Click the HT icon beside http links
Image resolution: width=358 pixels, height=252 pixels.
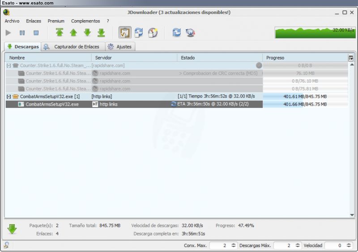coord(95,104)
